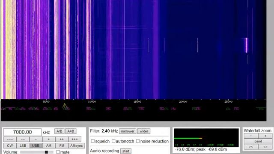Image resolution: width=274 pixels, height=154 pixels.
Task: Click the -76.0 dBm peak reading text
Action: pos(201,149)
